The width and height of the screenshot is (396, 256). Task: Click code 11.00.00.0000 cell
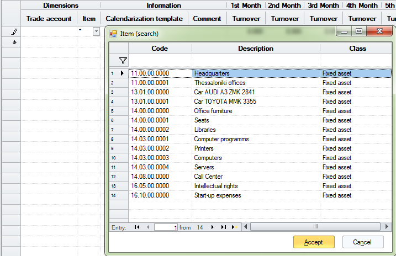pos(160,73)
